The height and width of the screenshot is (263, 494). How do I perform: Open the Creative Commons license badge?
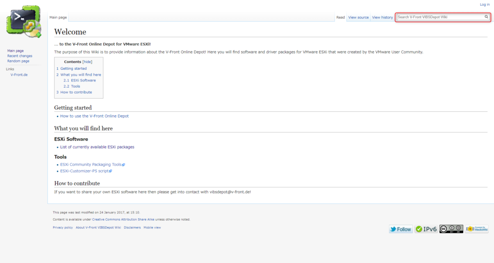(452, 229)
